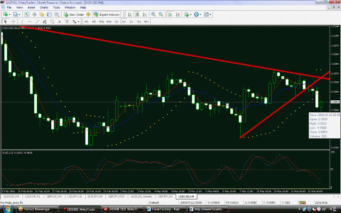Switch to H1 timeframe
The image size is (341, 213).
coord(117,22)
